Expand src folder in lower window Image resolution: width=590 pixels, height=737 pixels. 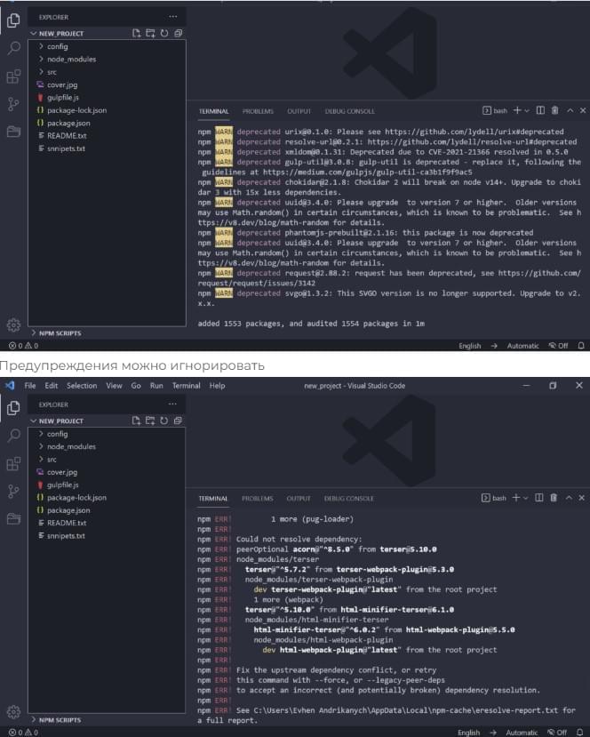click(x=106, y=460)
